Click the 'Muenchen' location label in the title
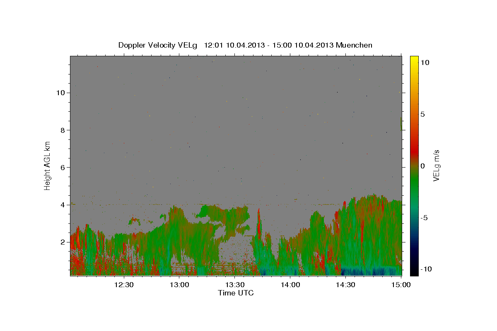497x331 pixels. coord(354,45)
